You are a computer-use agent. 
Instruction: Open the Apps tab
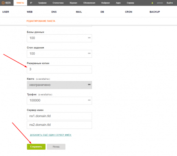118,3
